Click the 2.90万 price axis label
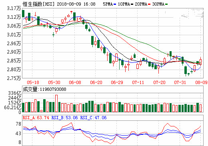Image resolution: width=208 pixels, height=146 pixels. click(14, 52)
